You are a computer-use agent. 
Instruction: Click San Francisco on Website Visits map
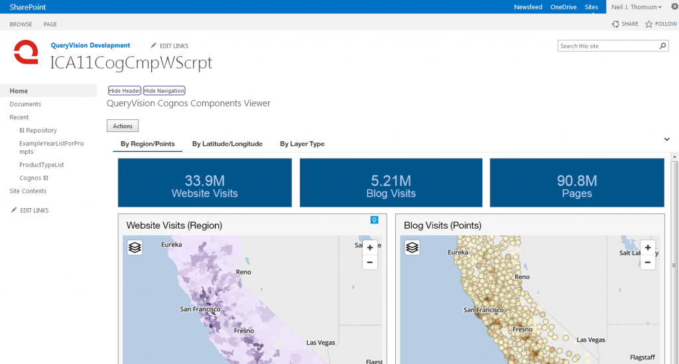(200, 309)
